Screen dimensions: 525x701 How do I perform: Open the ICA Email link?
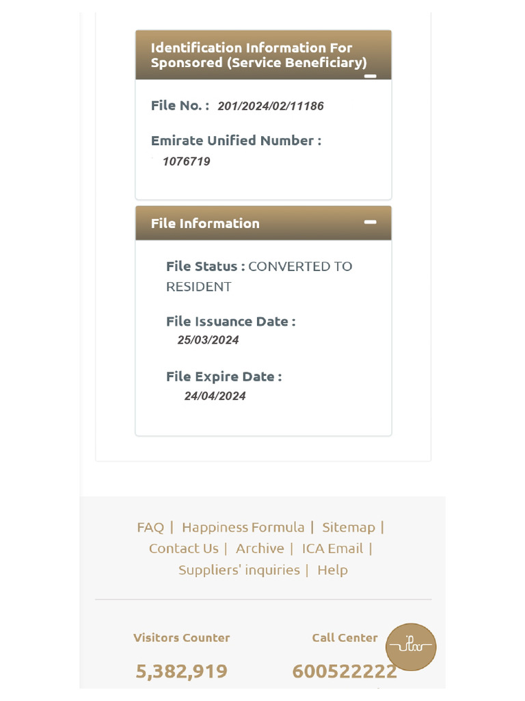(333, 548)
